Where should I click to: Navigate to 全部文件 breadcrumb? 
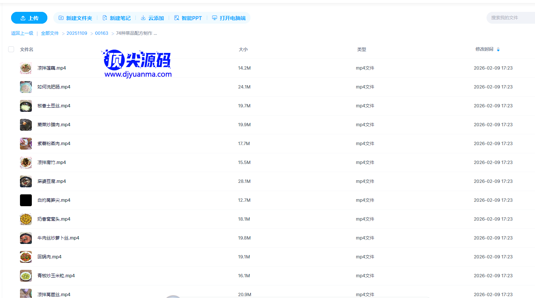coord(50,33)
